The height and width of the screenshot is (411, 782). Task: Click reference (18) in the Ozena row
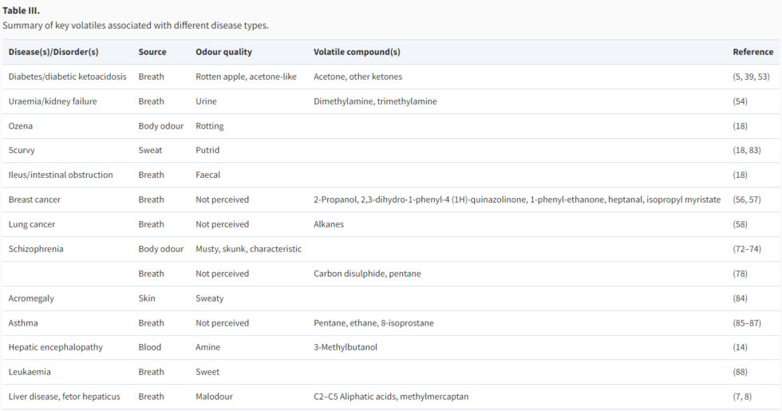[742, 126]
